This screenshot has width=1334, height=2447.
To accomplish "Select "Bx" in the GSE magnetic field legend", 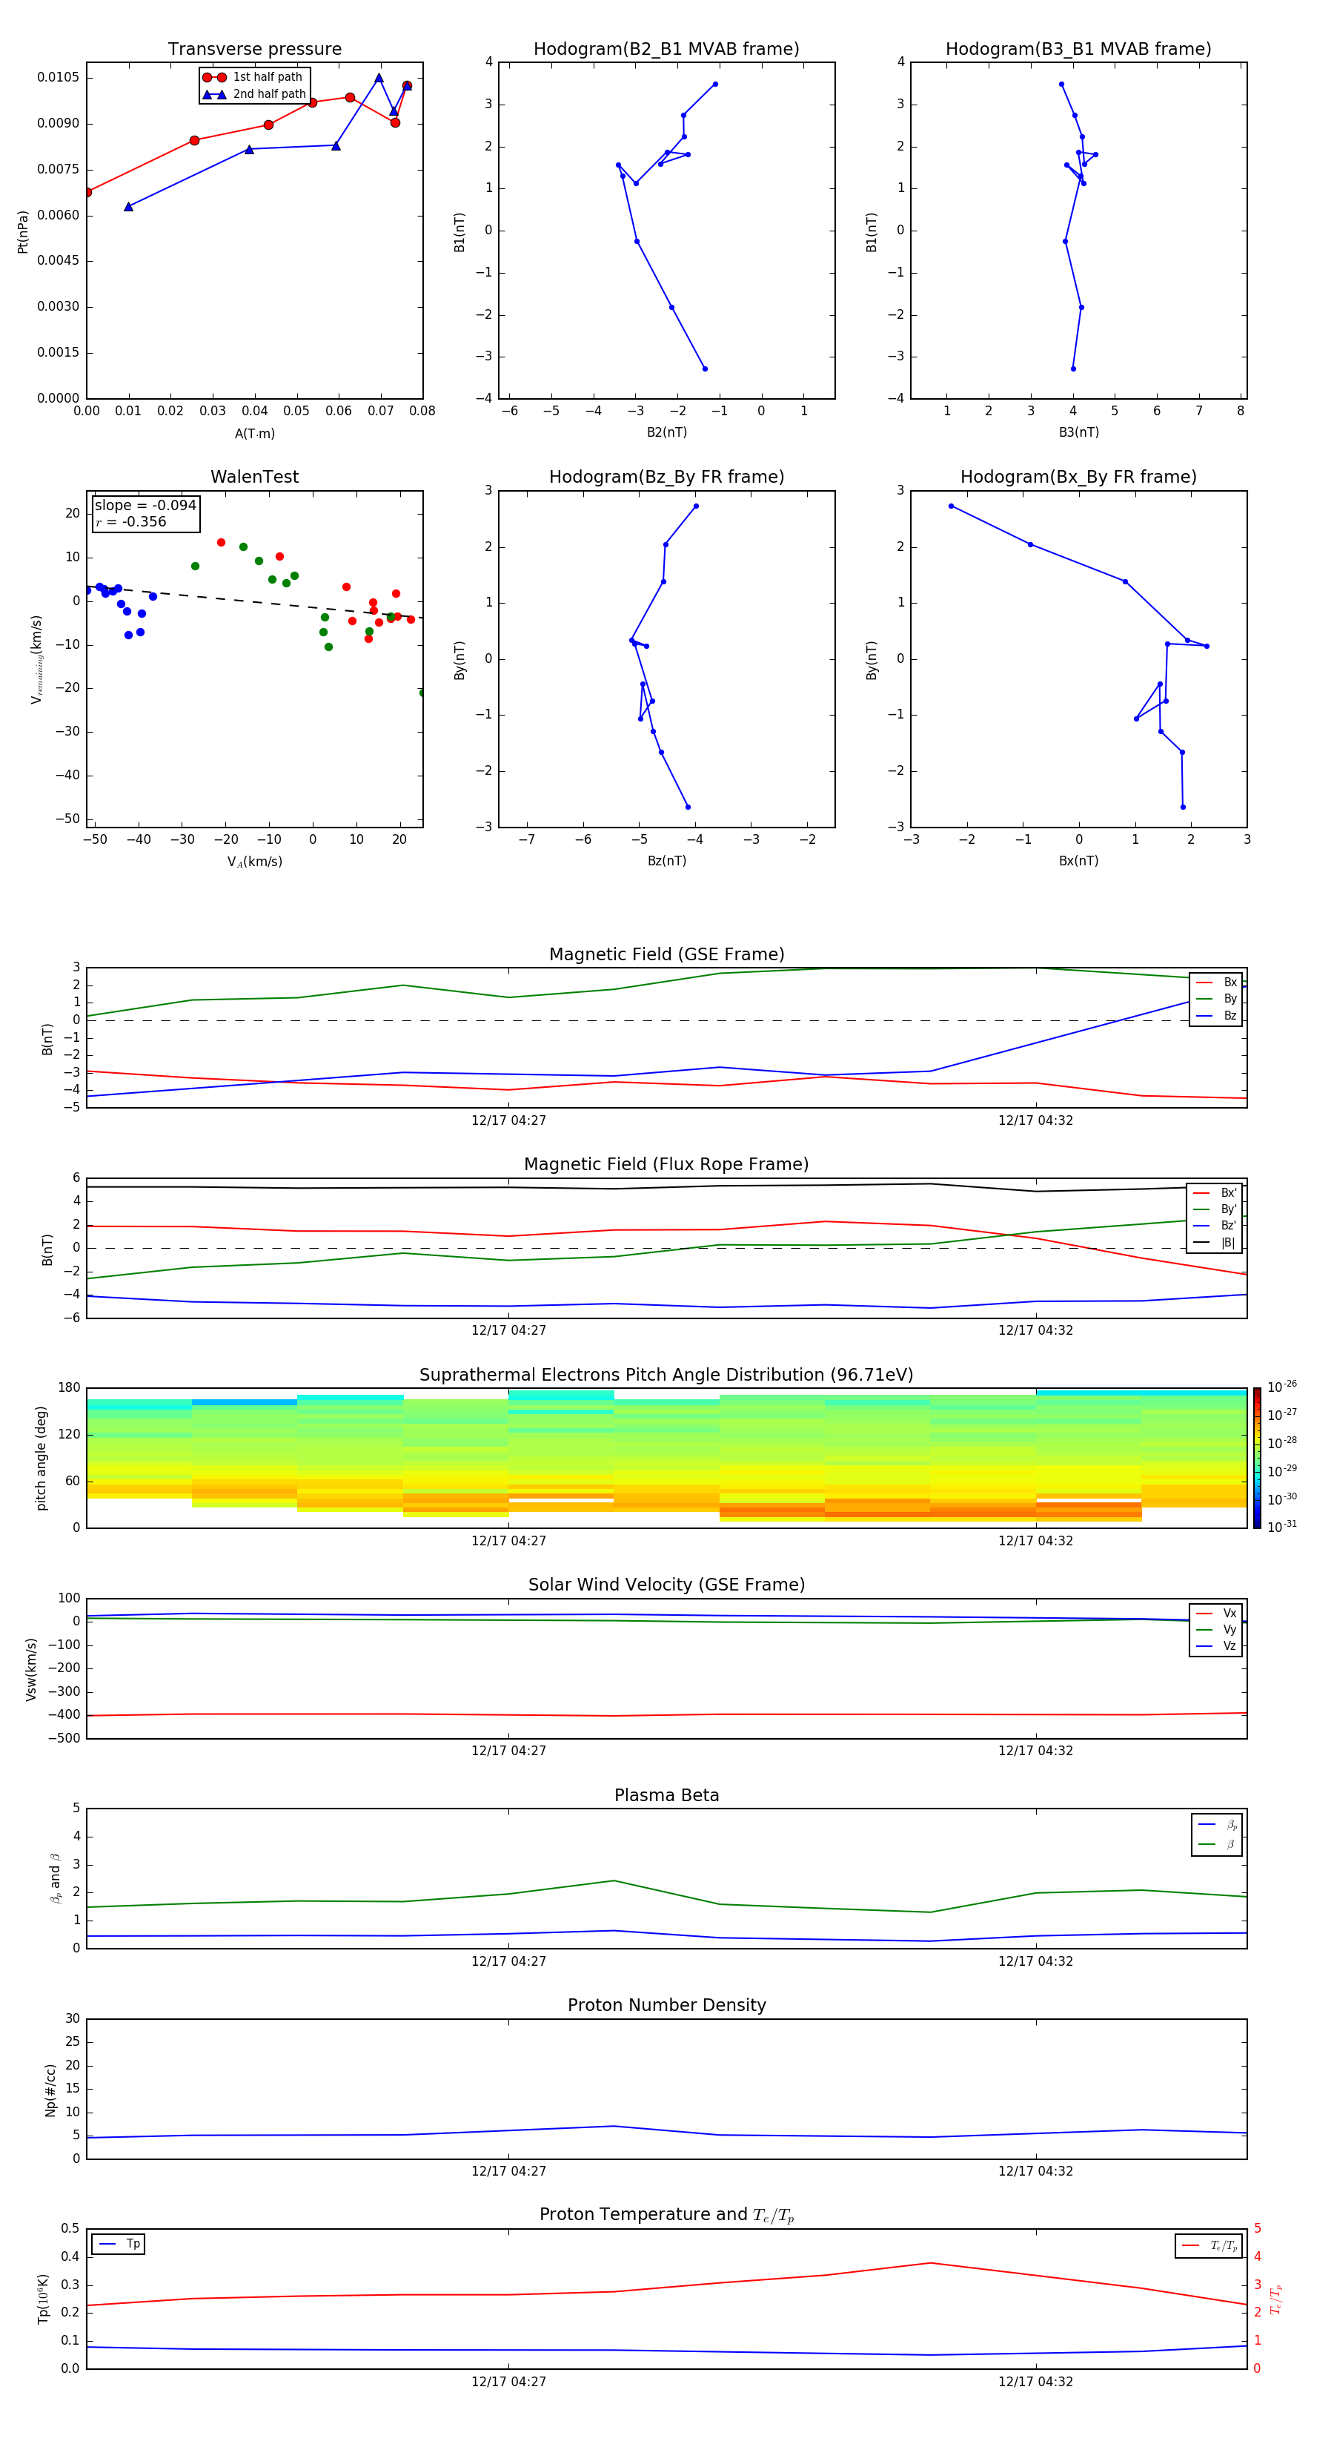I will (x=1216, y=983).
